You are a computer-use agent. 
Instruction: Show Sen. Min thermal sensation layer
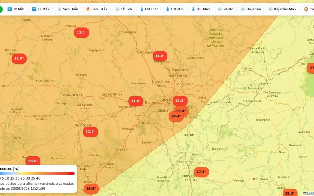(x=68, y=9)
